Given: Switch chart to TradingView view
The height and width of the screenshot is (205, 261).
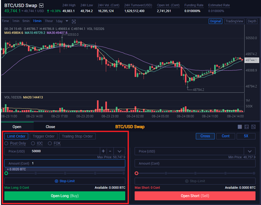Looking at the screenshot, I should tap(234, 21).
